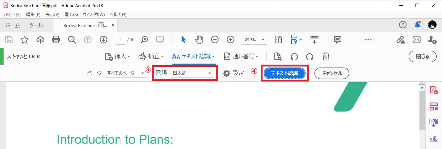442x149 pixels.
Task: Click the vertical scrollbar thumb
Action: [422, 110]
